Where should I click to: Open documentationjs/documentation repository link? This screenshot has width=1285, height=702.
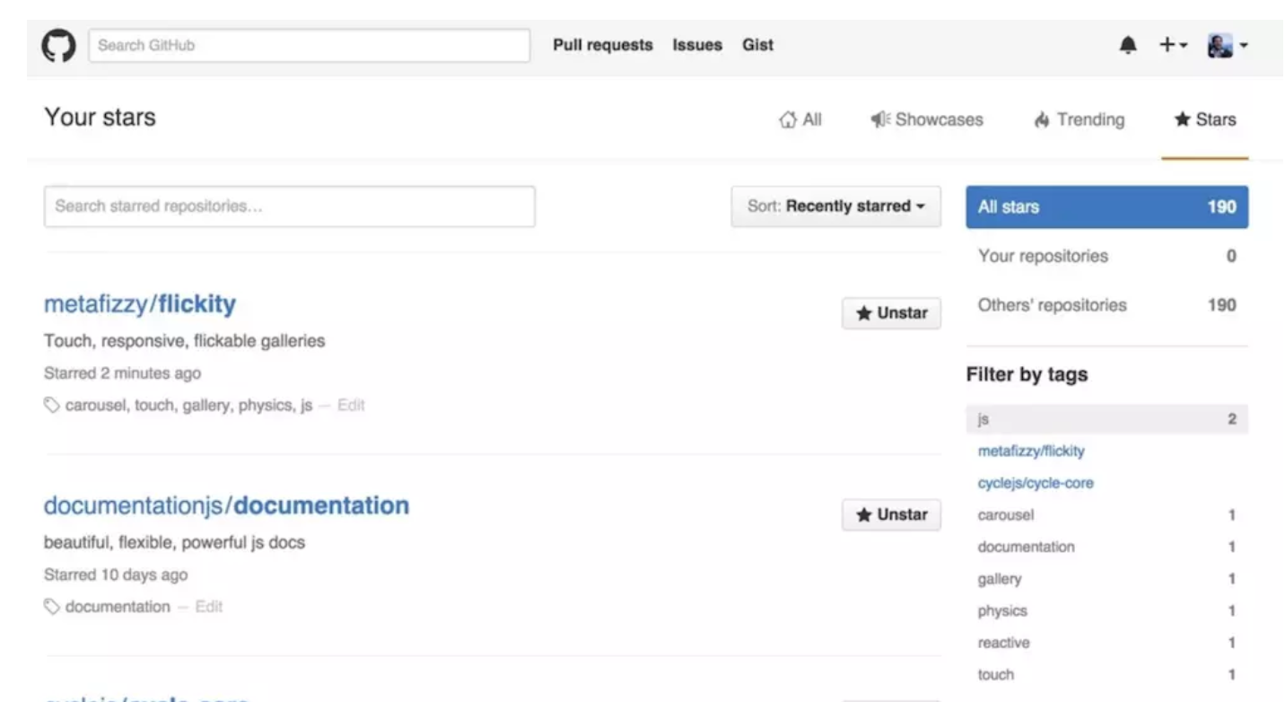(226, 505)
